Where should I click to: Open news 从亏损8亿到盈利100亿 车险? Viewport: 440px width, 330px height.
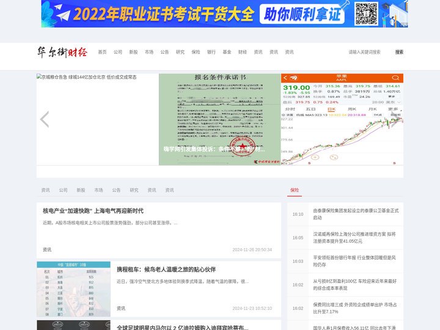(355, 285)
